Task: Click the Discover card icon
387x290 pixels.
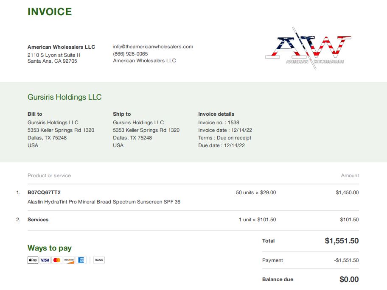Action: pos(69,260)
